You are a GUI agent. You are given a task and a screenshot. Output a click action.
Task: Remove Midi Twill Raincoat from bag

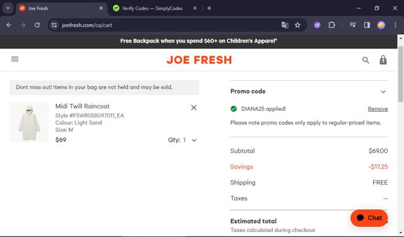click(194, 107)
